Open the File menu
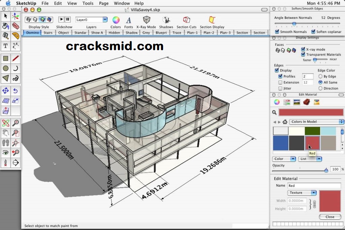The image size is (345, 230). point(45,3)
